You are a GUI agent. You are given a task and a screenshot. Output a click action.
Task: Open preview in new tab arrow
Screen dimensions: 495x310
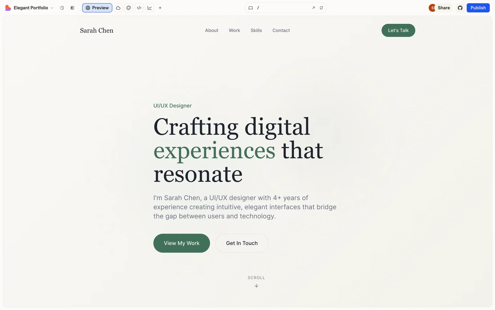(313, 8)
